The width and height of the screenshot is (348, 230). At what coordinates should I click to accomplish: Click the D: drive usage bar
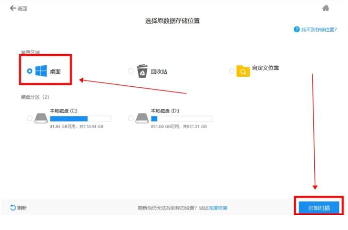182,119
